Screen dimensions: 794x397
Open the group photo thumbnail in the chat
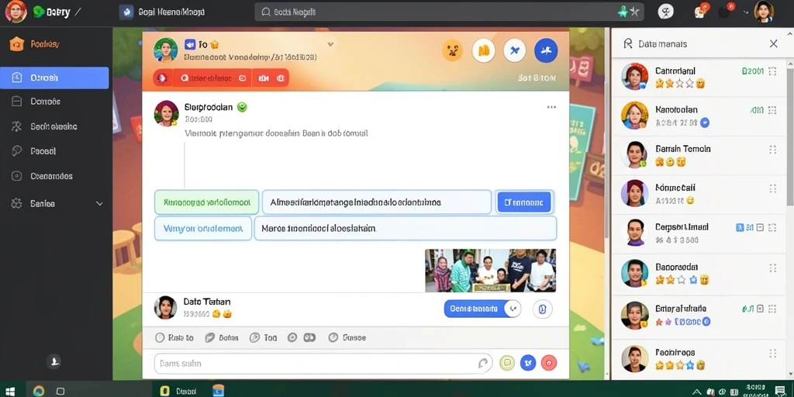[x=490, y=271]
